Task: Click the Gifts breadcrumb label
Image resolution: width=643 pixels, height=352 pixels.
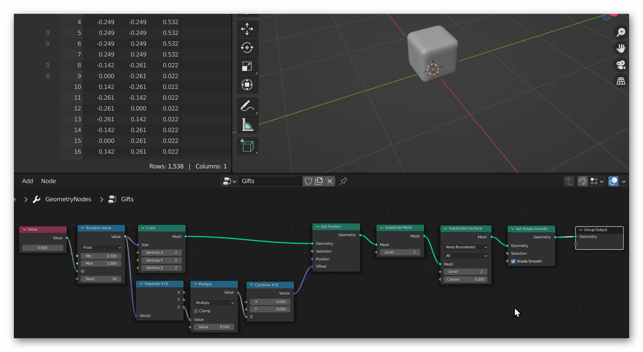Action: pos(128,199)
